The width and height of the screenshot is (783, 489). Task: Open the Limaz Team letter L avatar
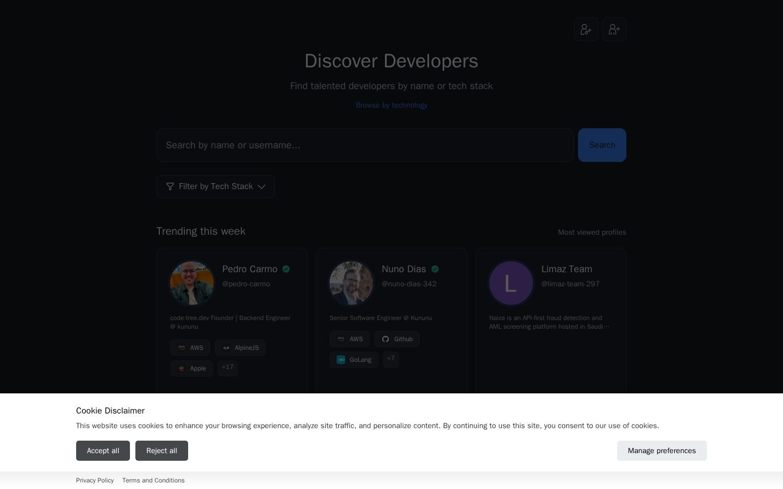511,283
